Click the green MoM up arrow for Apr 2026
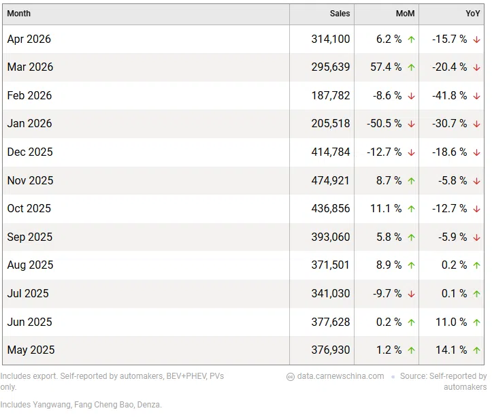The image size is (492, 417). 411,39
